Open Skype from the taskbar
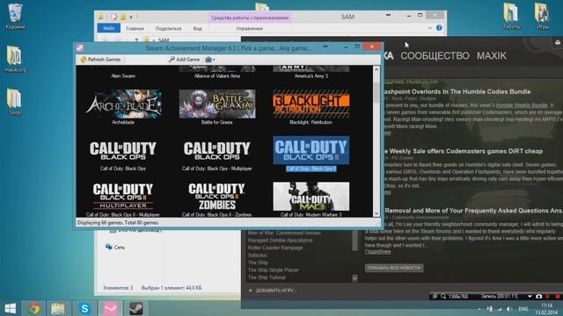This screenshot has height=316, width=563. click(84, 308)
